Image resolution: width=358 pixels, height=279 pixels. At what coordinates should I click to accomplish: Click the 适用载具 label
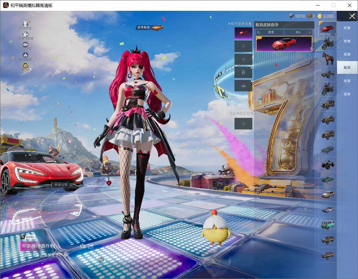coord(143,27)
